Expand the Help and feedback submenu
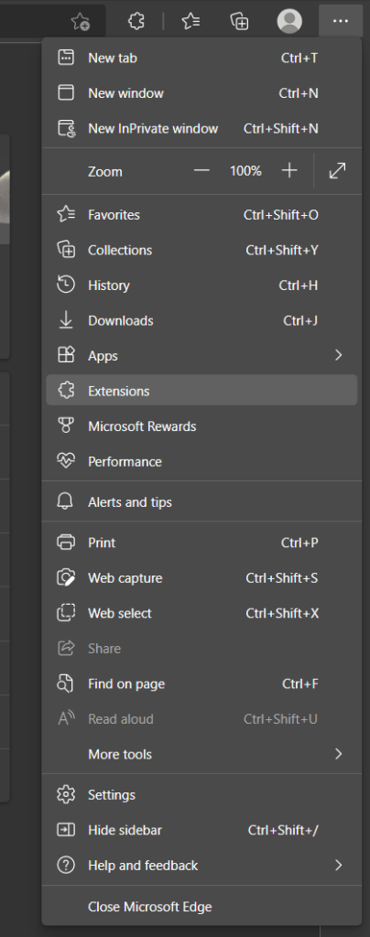Screen dimensions: 370x937 tap(201, 866)
